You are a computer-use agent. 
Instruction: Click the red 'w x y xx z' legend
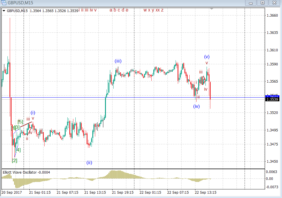(153, 10)
